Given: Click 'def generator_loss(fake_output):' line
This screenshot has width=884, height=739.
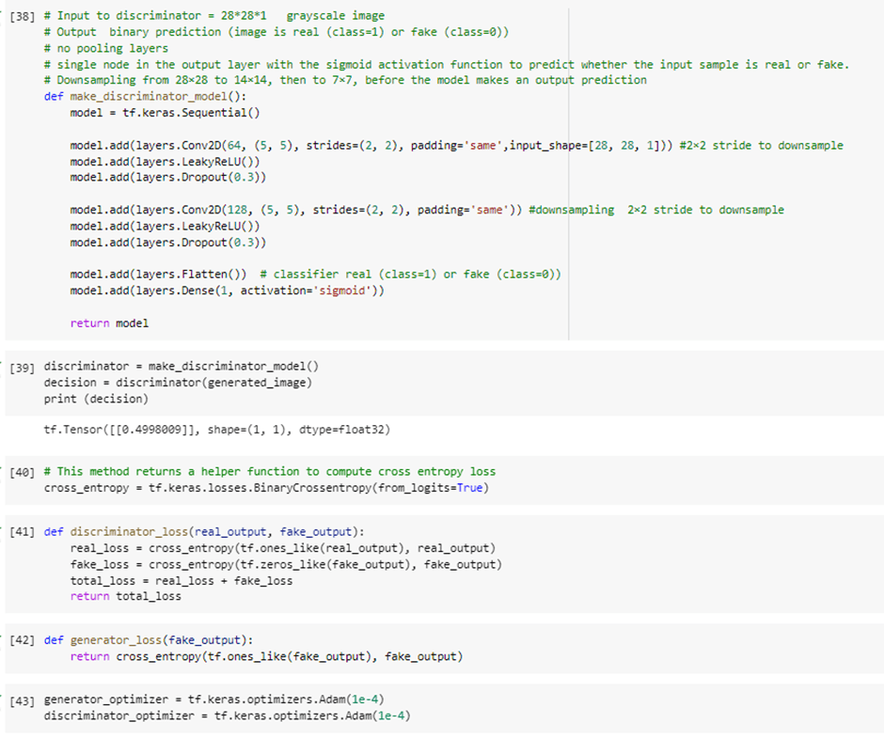Looking at the screenshot, I should [149, 640].
